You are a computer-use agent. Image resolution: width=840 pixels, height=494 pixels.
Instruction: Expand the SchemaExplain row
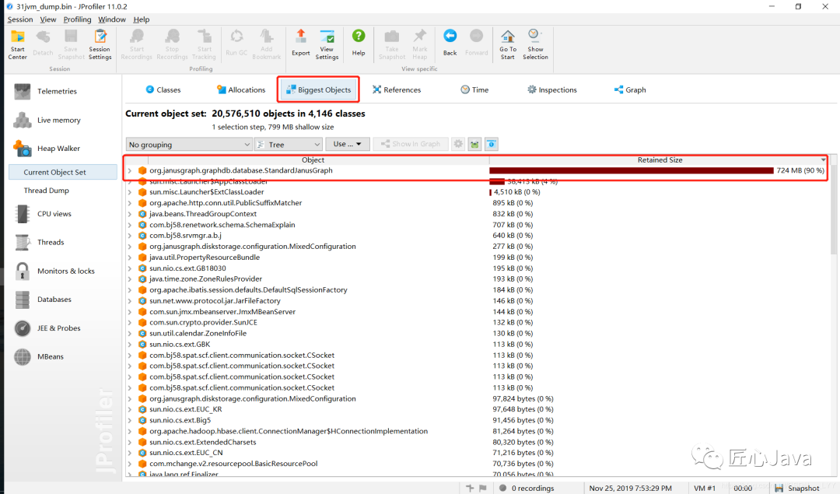[130, 225]
